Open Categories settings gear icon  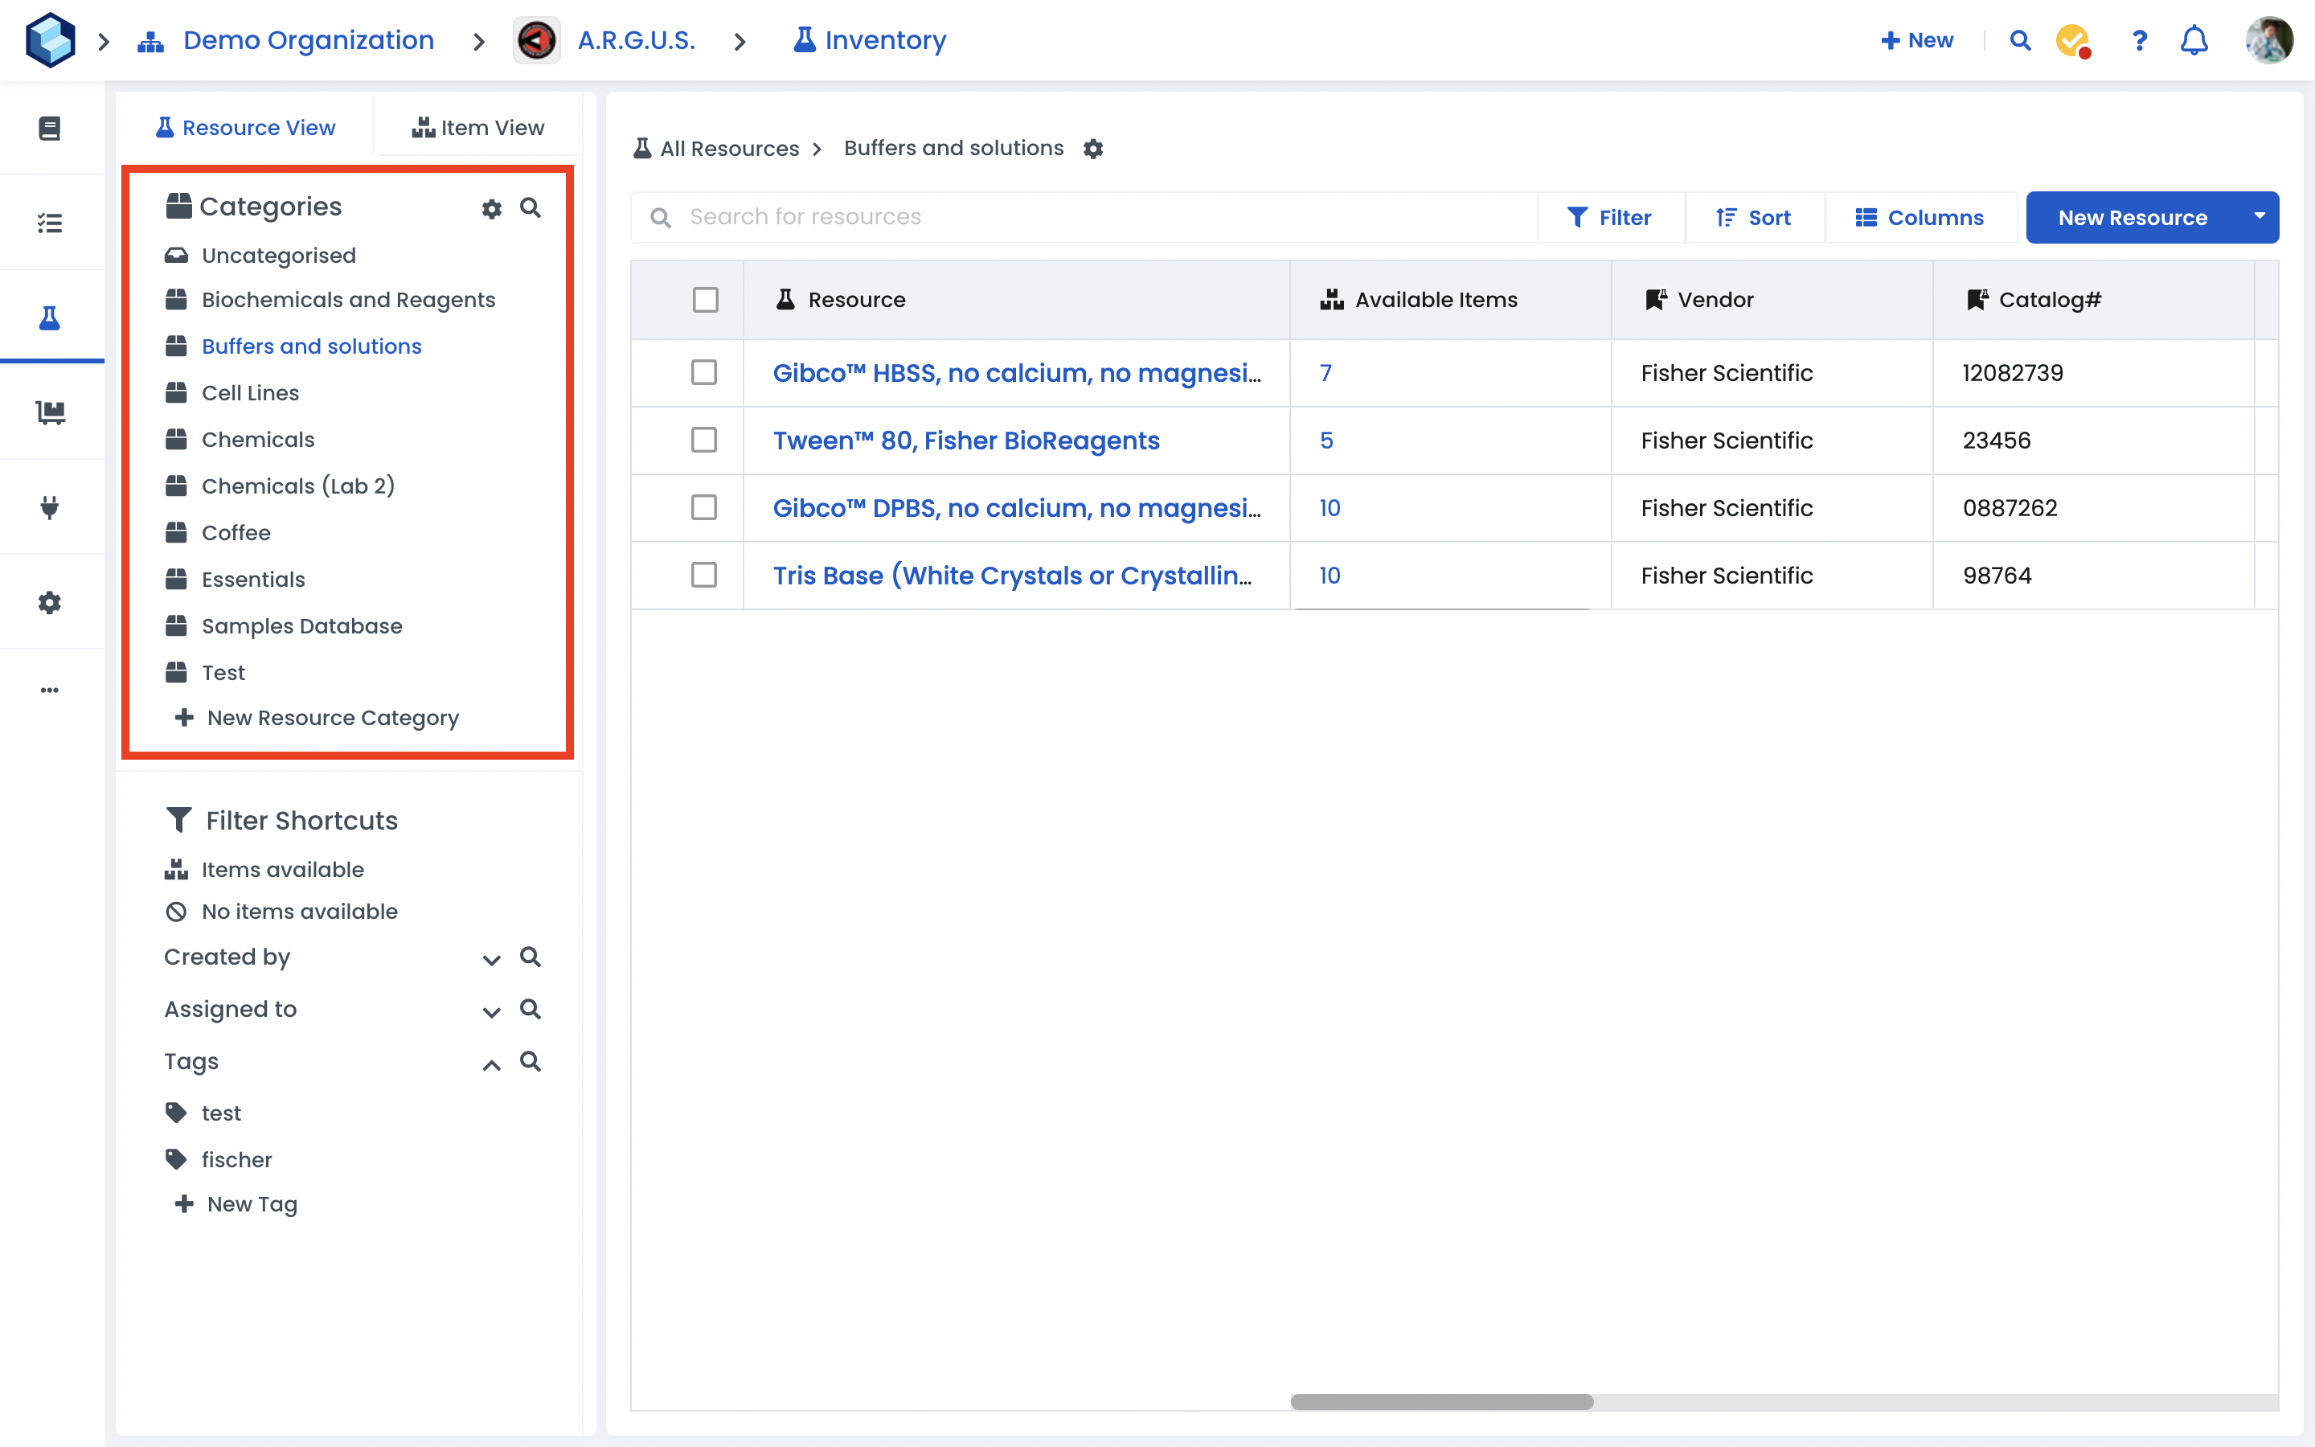[492, 209]
